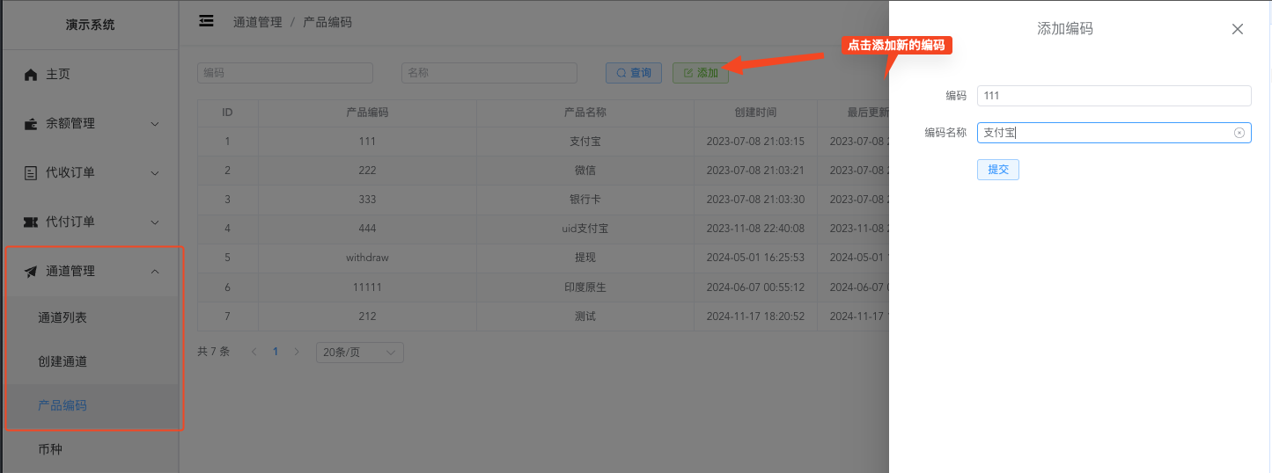Expand the 余额管理 menu chevron
Viewport: 1272px width, 473px height.
155,124
